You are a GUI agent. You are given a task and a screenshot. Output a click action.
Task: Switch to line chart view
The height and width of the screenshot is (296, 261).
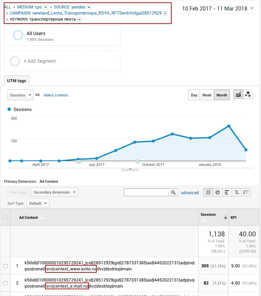tap(238, 94)
